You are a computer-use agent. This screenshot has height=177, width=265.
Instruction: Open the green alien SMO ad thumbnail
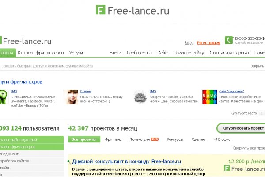click(3, 96)
